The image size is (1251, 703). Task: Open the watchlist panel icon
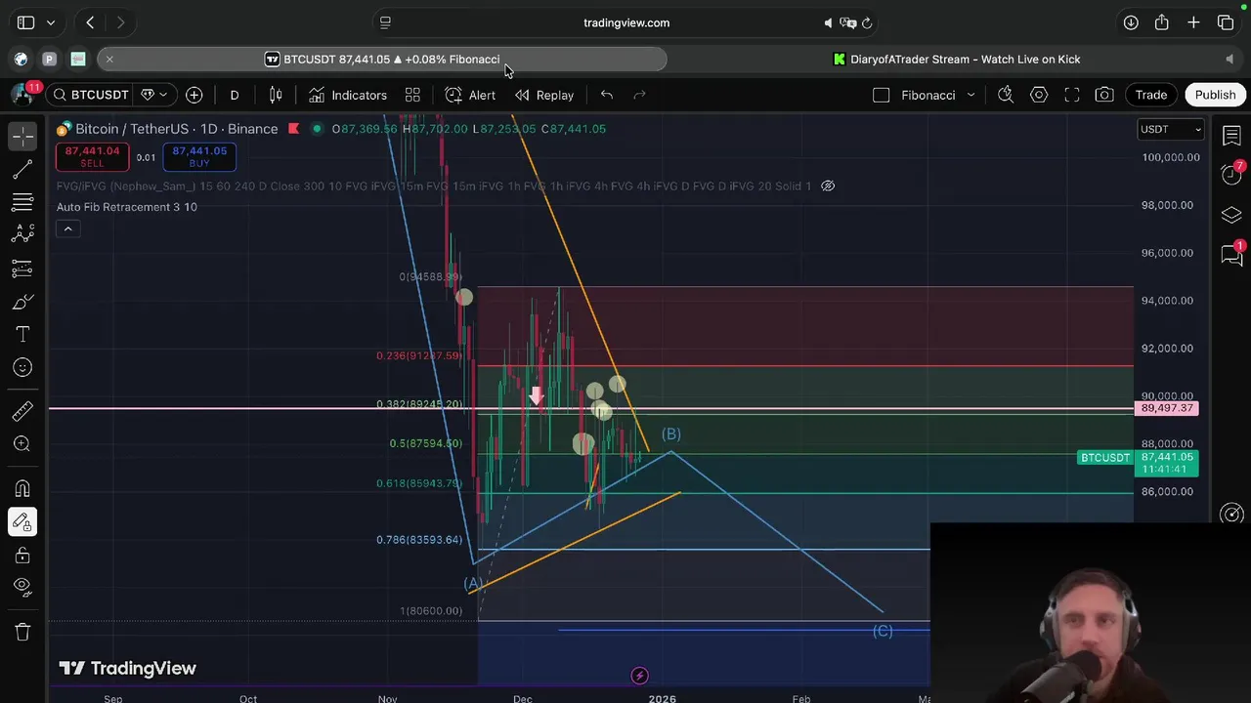coord(1231,136)
